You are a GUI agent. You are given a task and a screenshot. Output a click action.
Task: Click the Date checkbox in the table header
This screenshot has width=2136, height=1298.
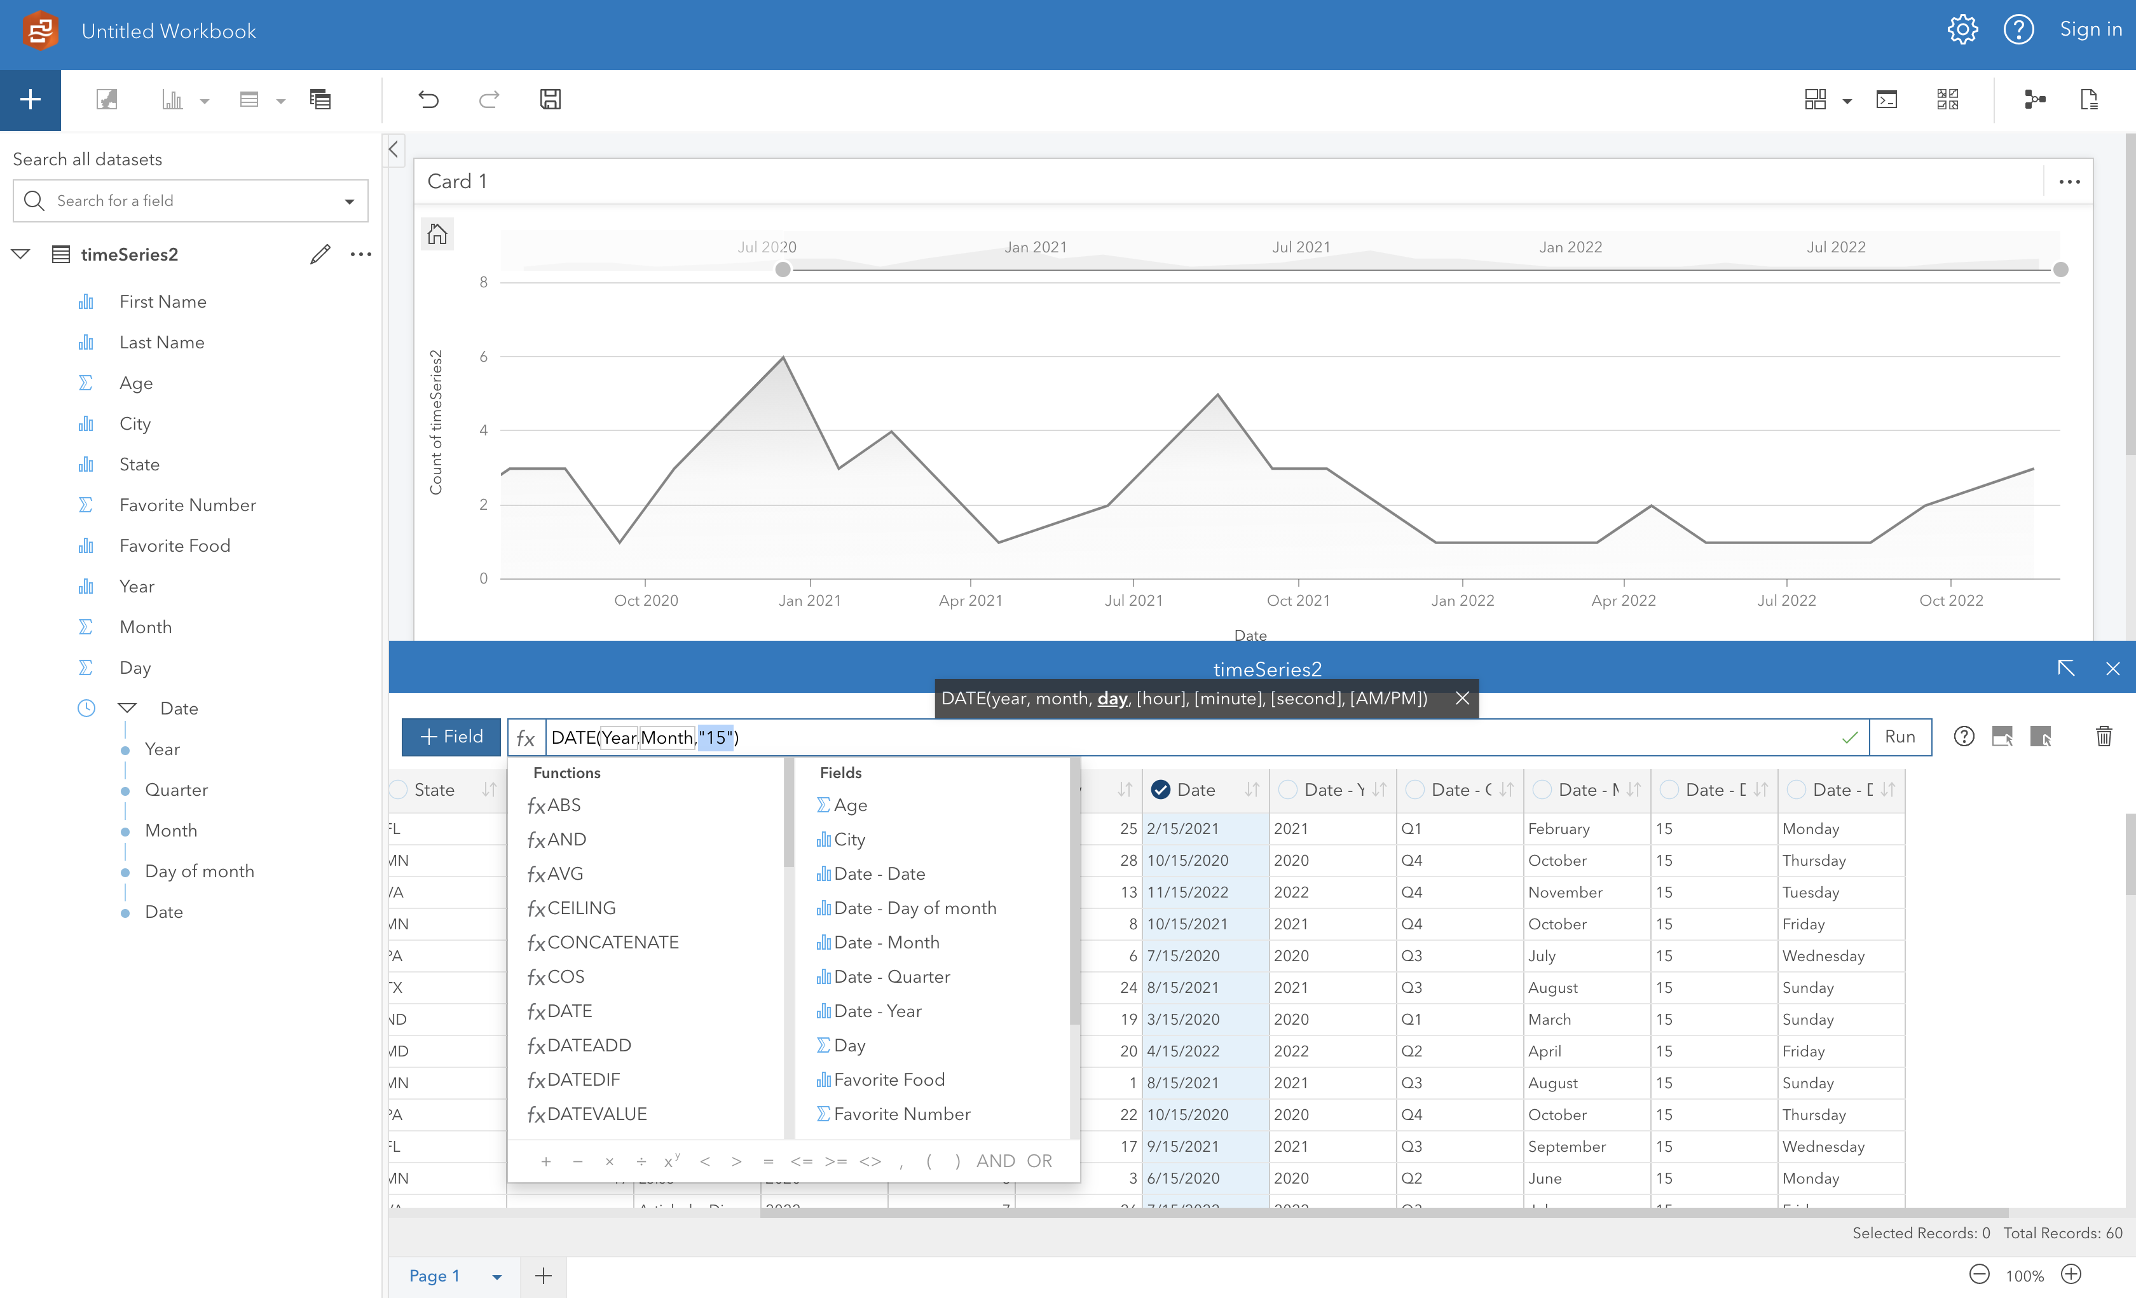coord(1160,790)
